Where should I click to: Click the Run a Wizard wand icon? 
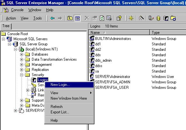click(141, 18)
